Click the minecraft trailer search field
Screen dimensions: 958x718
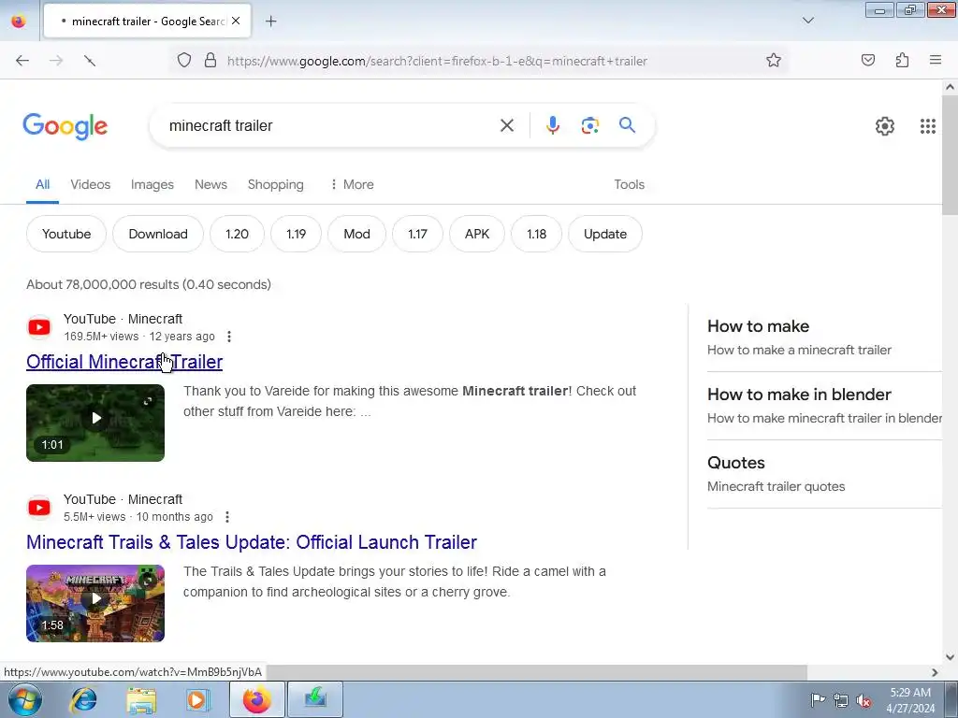click(x=330, y=126)
